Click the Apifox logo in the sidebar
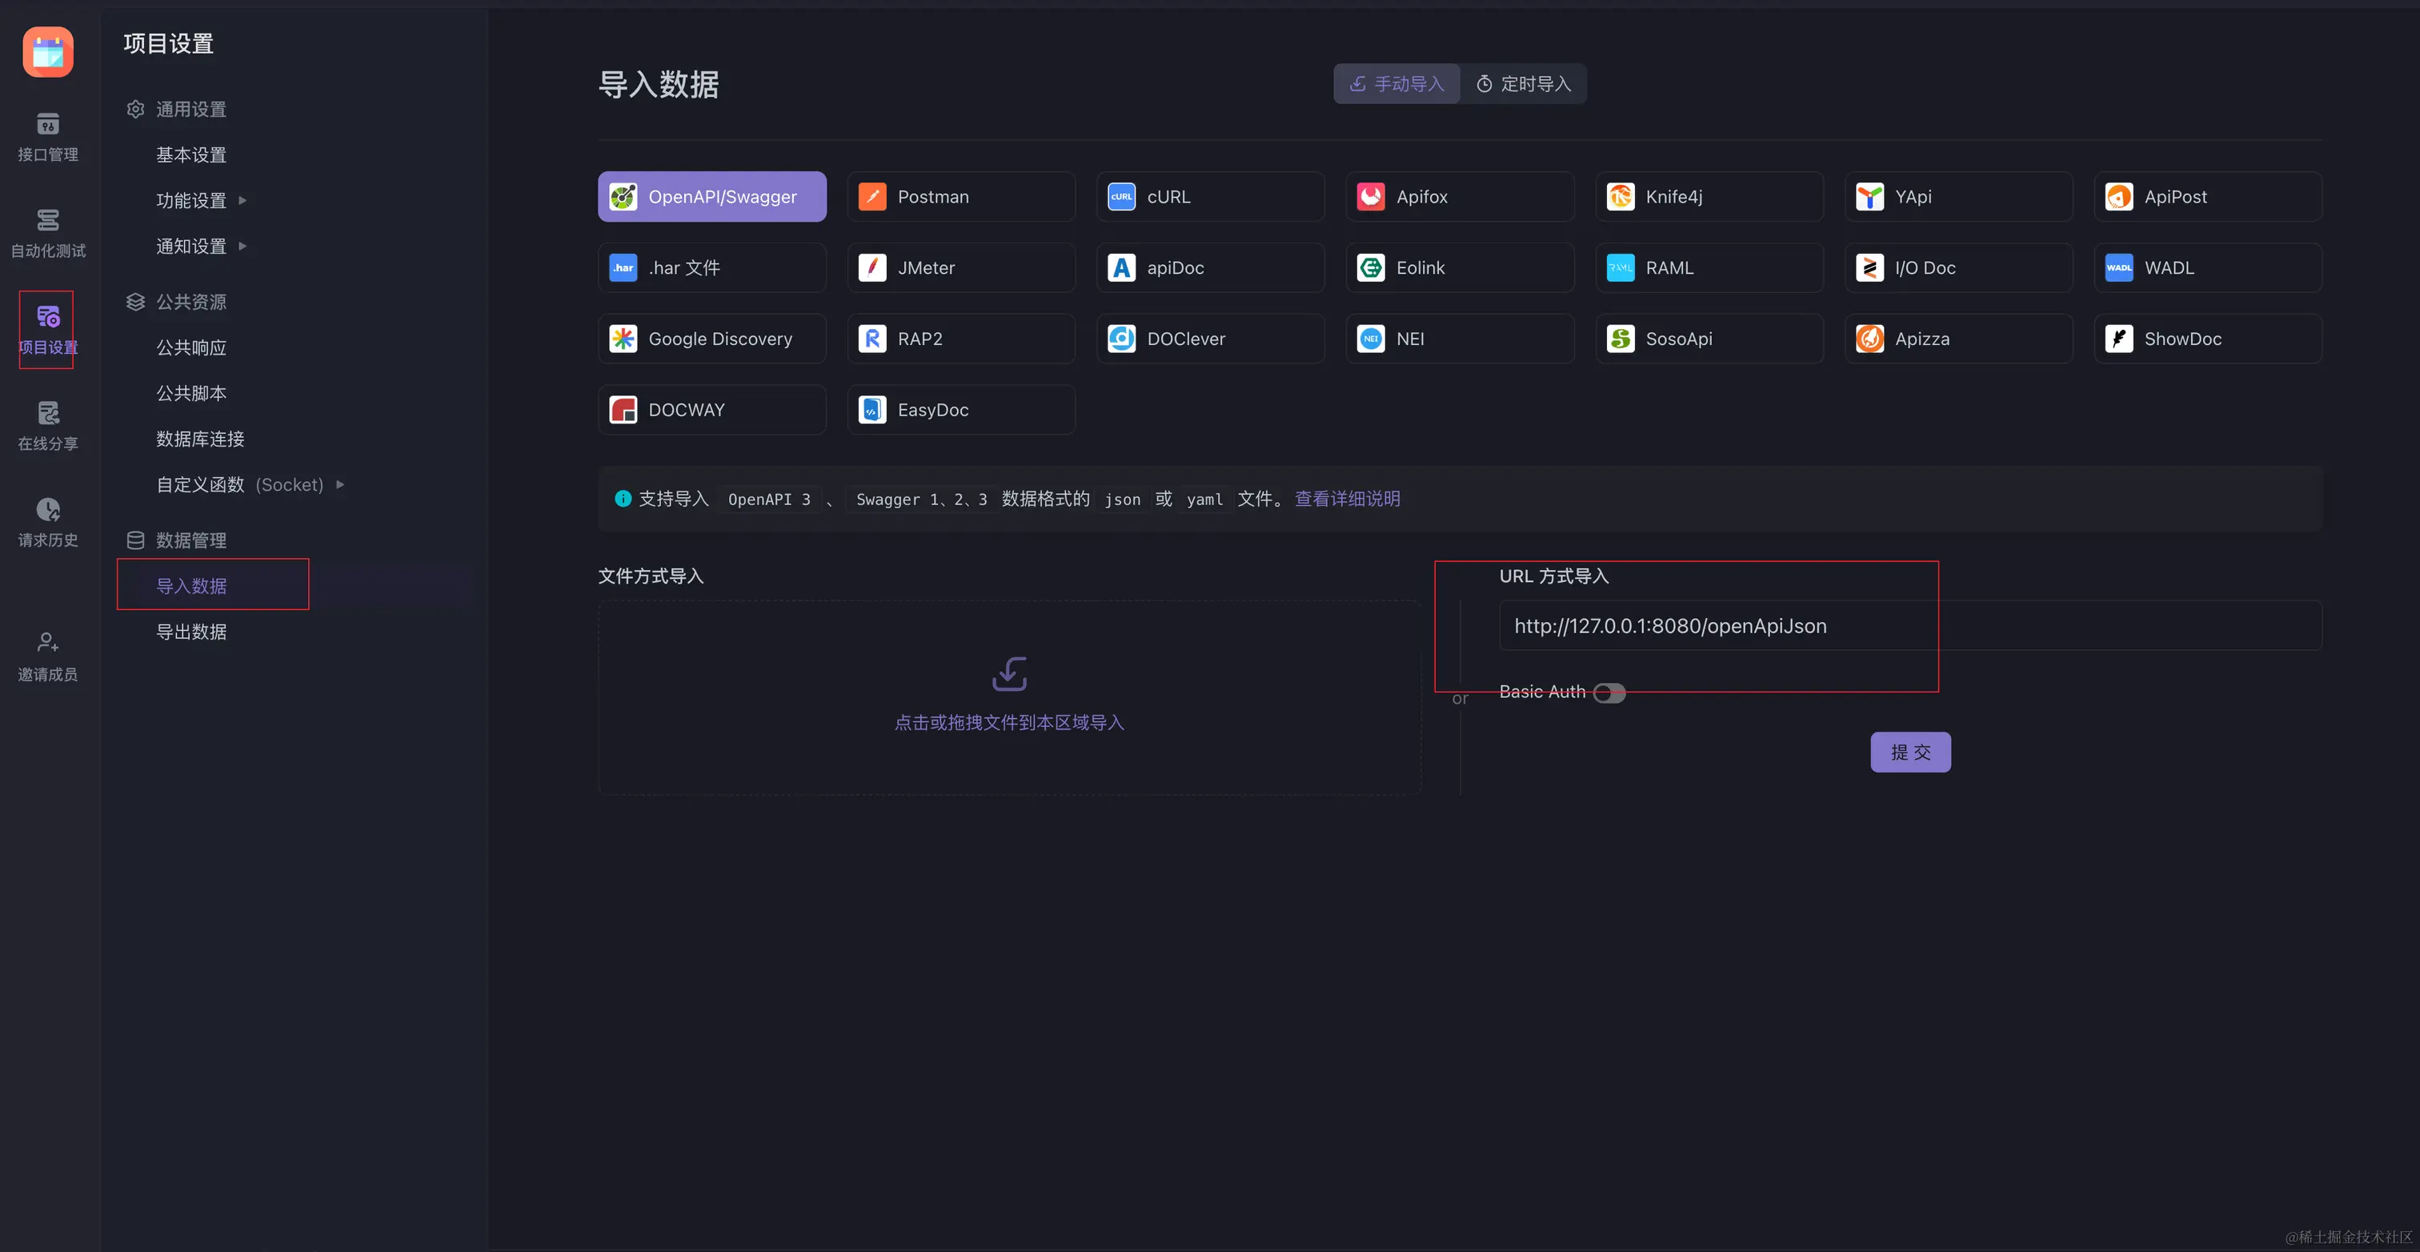The height and width of the screenshot is (1252, 2420). (48, 52)
